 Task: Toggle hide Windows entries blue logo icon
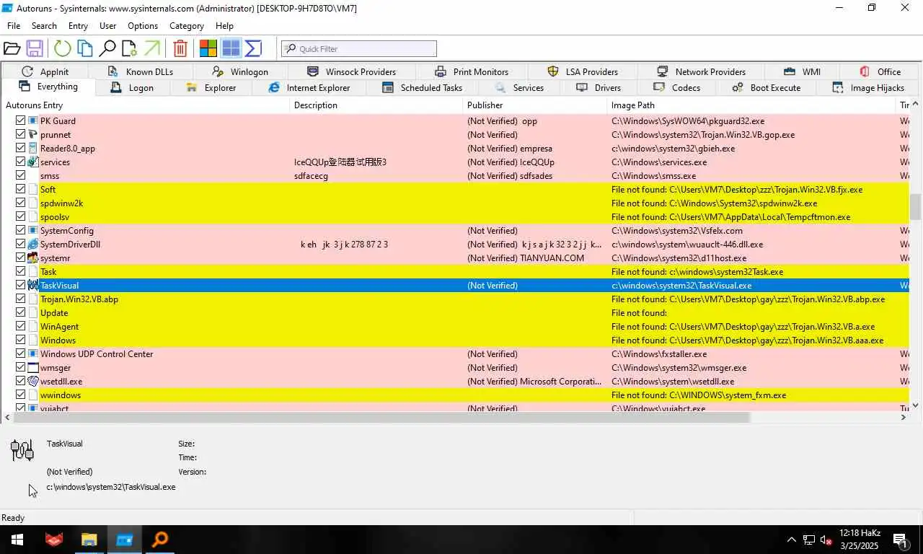(x=231, y=48)
